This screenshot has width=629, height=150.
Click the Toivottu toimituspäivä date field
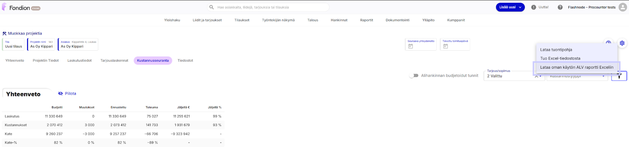point(455,44)
